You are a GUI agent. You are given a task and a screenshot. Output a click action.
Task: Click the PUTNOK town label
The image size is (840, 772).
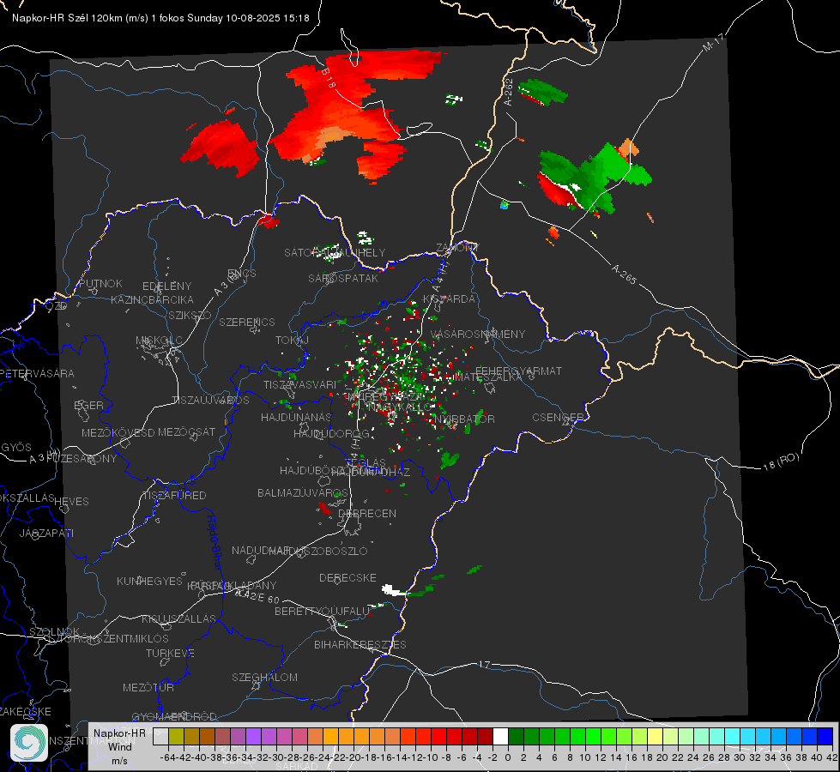(100, 283)
